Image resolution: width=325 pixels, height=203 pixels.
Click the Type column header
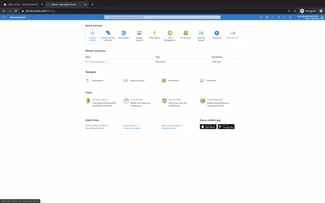point(158,57)
